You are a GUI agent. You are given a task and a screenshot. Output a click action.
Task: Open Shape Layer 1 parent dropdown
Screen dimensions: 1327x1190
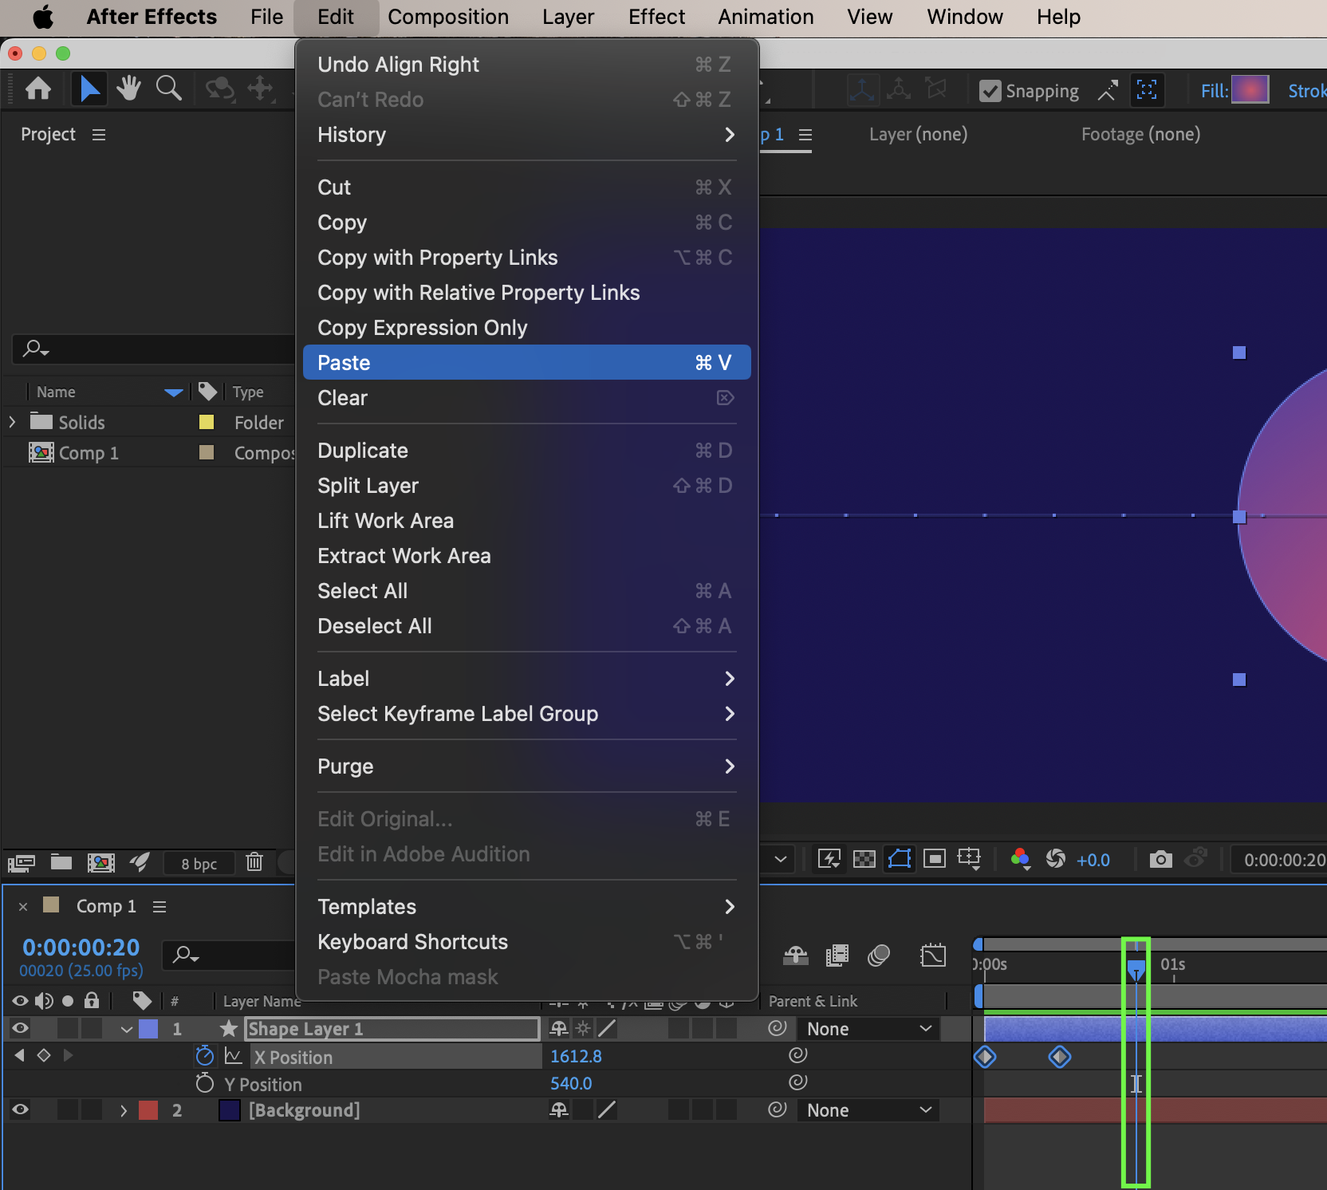coord(868,1029)
